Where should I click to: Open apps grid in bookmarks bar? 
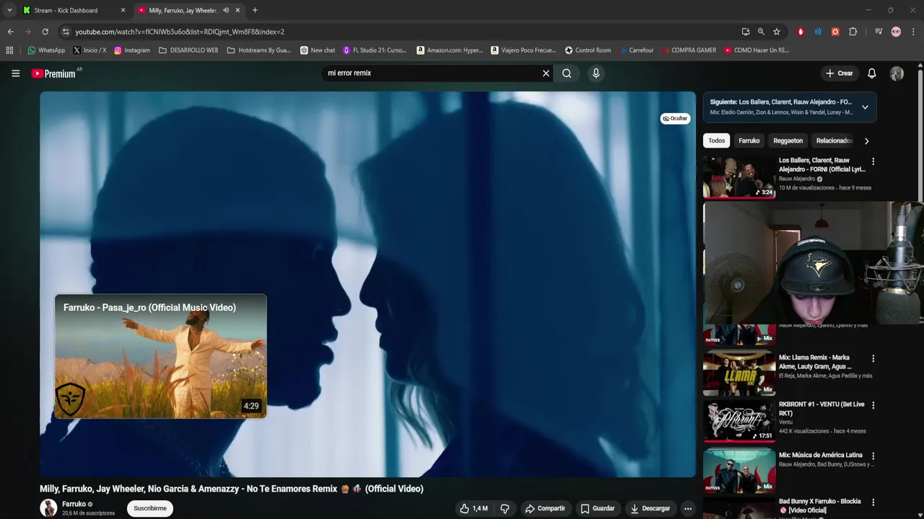(x=9, y=50)
